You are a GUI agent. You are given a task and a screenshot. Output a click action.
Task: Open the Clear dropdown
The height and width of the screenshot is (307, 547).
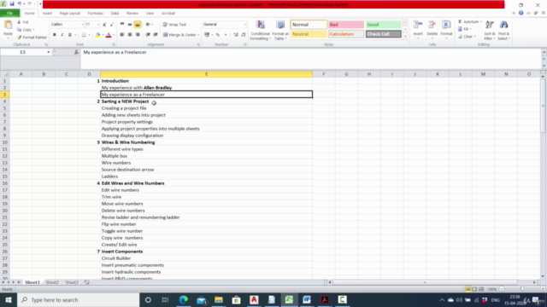467,37
